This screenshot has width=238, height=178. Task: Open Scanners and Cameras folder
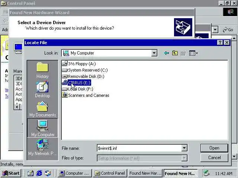tap(86, 95)
